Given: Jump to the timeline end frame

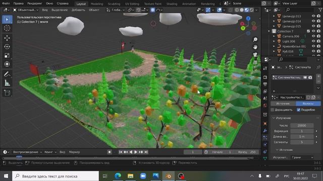Looking at the screenshot, I should click(x=146, y=152).
